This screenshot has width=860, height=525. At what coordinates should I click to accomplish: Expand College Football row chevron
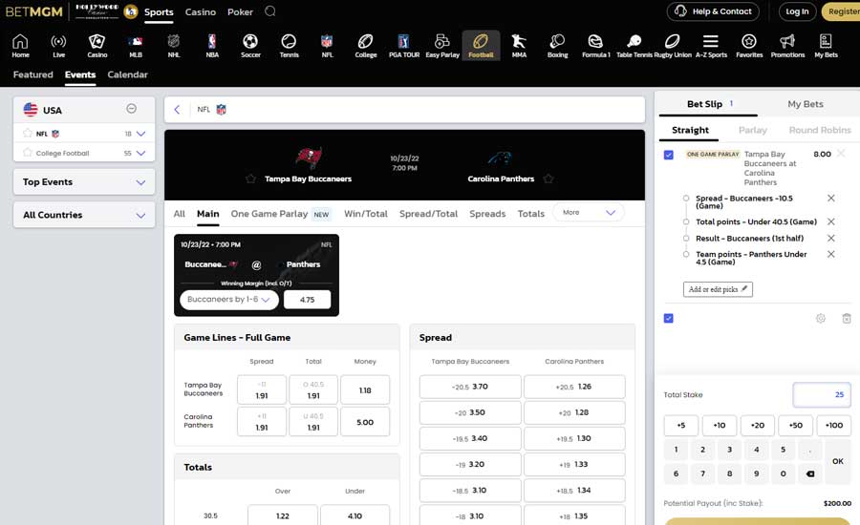141,154
